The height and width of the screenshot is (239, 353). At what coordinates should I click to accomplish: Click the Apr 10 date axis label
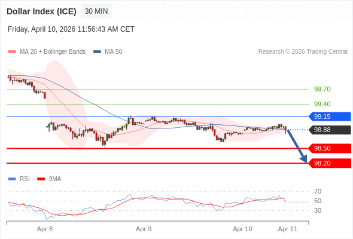point(242,229)
